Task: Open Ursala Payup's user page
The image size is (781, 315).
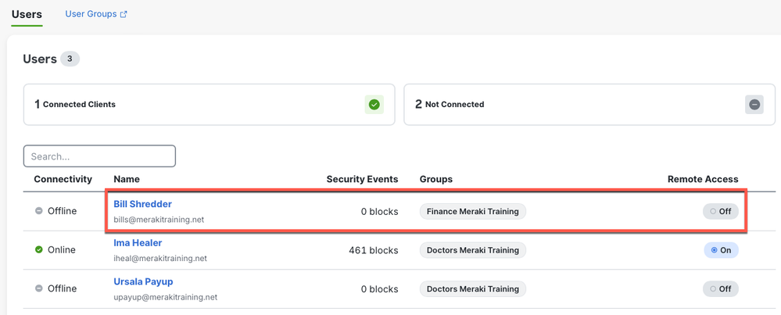Action: coord(143,281)
